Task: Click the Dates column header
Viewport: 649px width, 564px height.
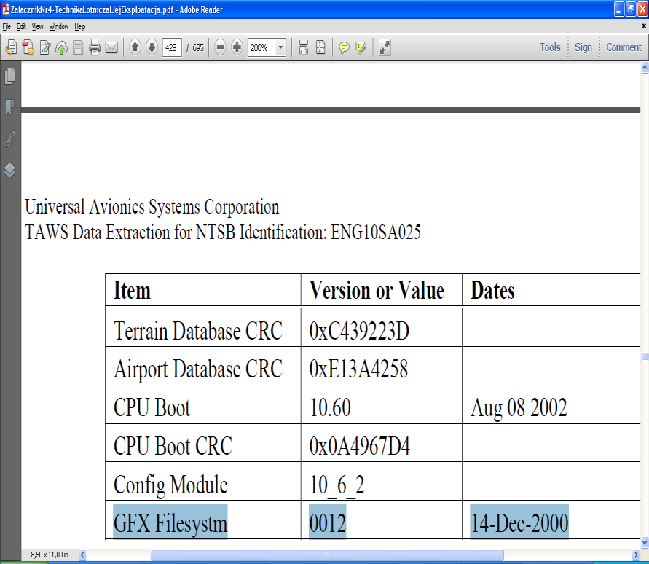Action: [492, 290]
